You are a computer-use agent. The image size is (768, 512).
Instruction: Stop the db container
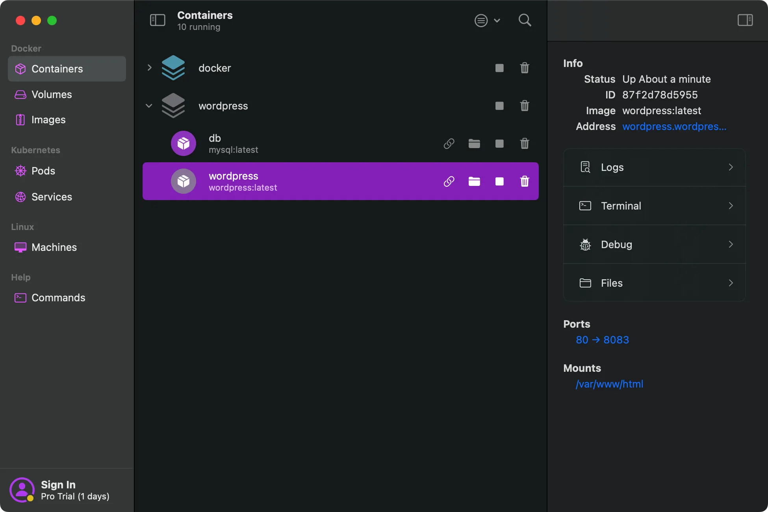point(499,144)
